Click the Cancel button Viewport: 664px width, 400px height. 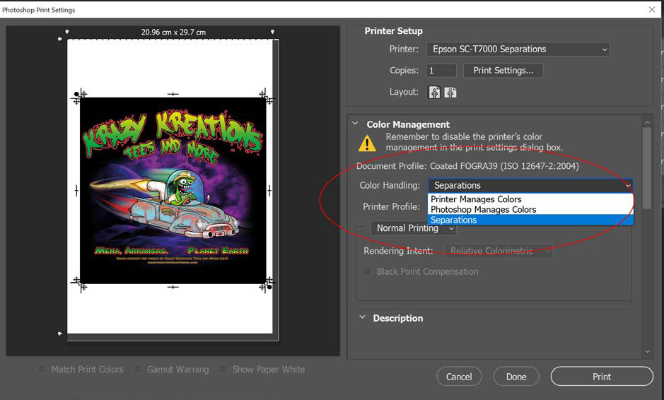point(459,376)
